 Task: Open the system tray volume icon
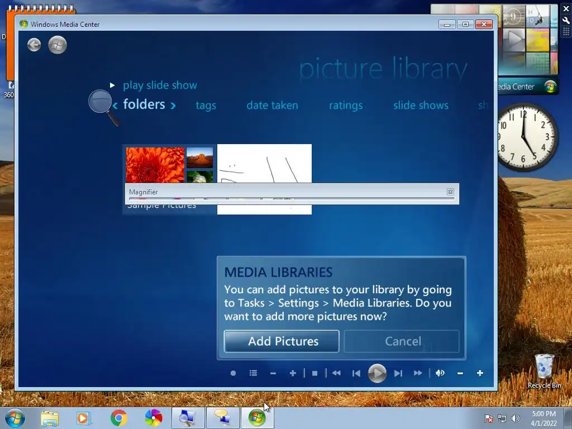(x=516, y=418)
